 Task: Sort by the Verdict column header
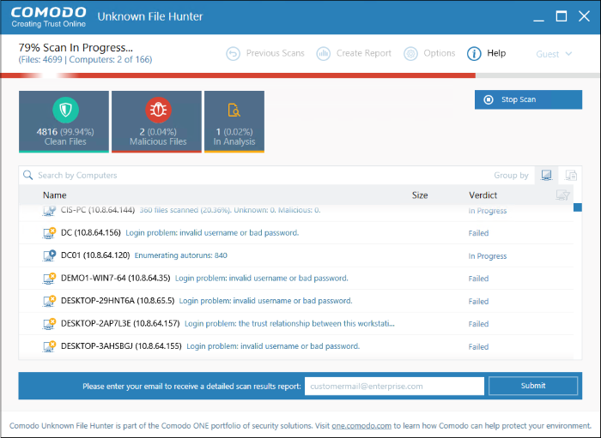coord(483,195)
